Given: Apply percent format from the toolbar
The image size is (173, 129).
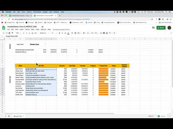Looking at the screenshot, I should point(27,33).
